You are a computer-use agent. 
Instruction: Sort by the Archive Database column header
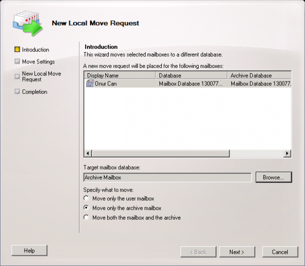click(259, 75)
